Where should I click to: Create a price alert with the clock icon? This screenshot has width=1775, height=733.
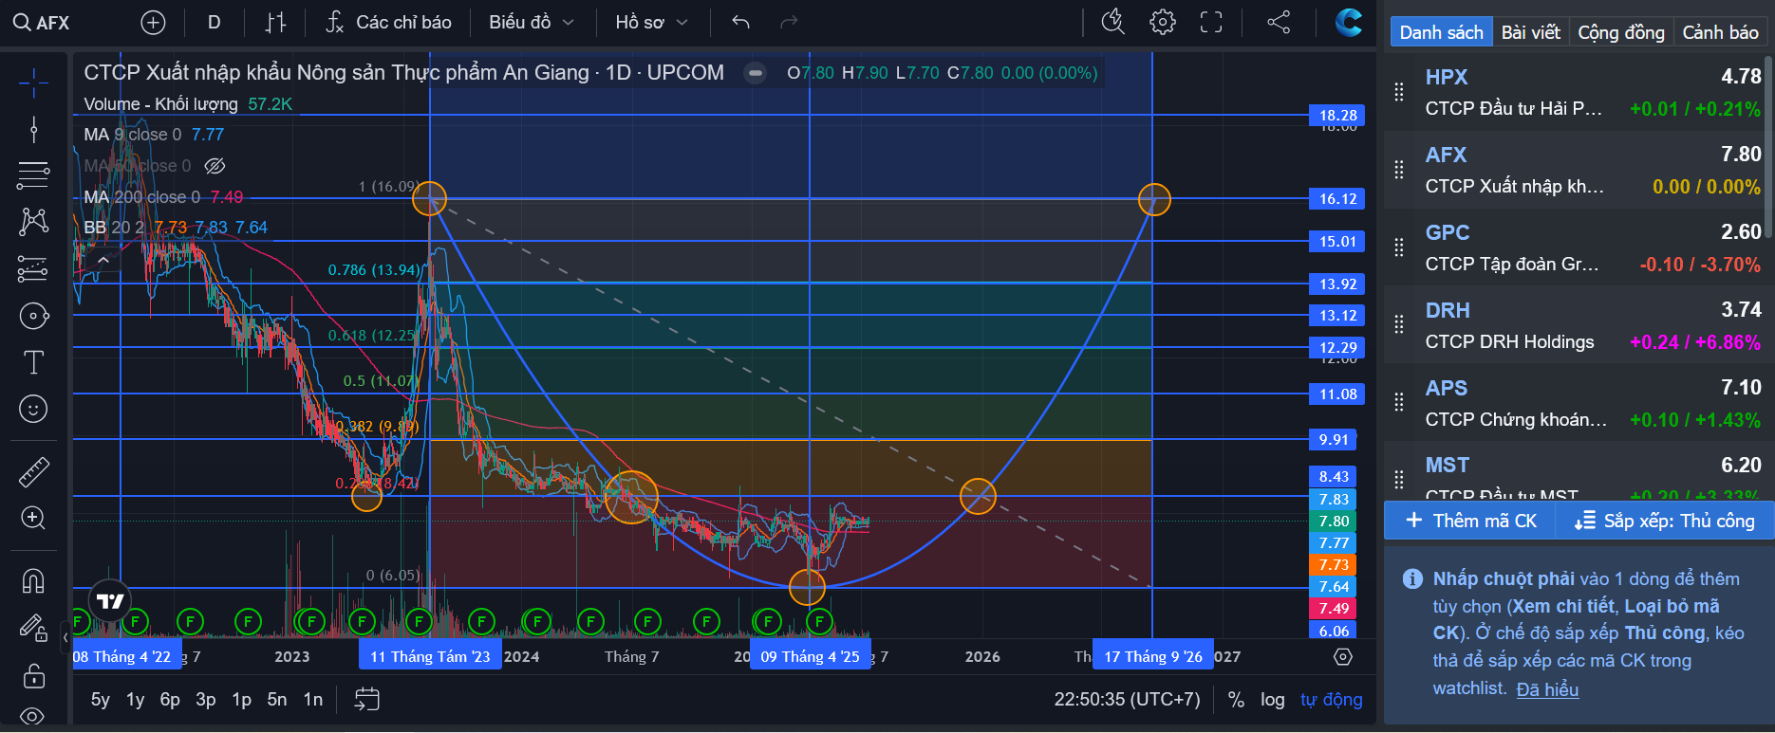click(x=1113, y=22)
